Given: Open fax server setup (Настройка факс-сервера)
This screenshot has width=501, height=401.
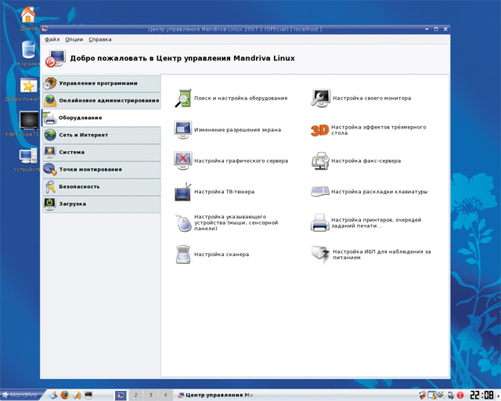Looking at the screenshot, I should click(x=356, y=161).
